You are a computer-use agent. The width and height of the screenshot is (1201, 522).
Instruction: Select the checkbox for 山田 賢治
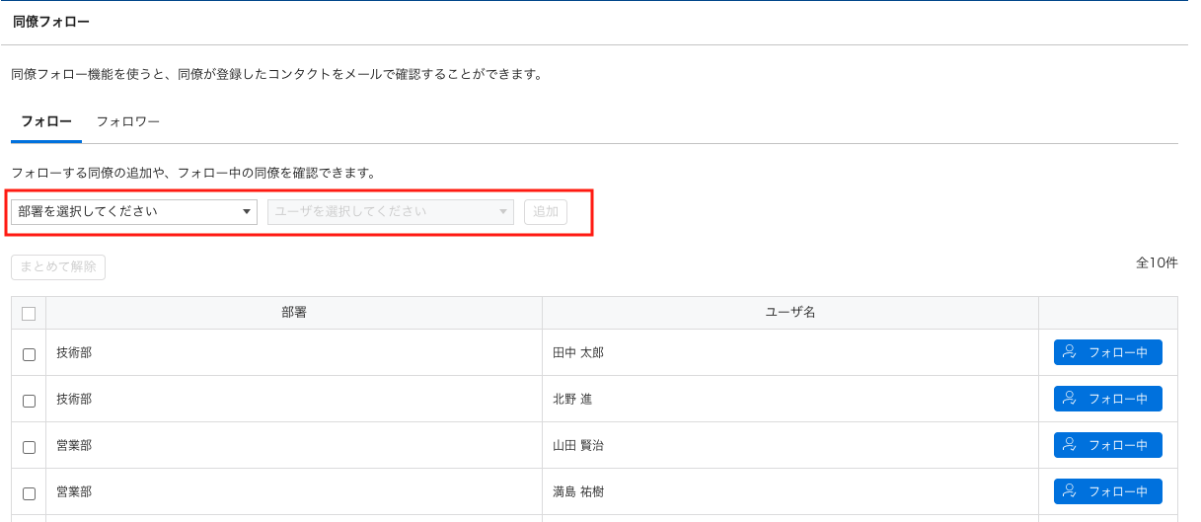(29, 447)
